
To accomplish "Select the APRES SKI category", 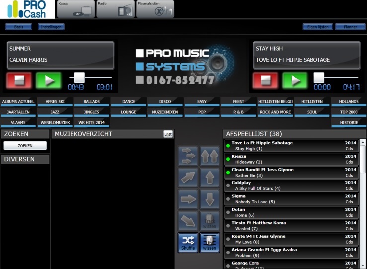I will [x=55, y=102].
